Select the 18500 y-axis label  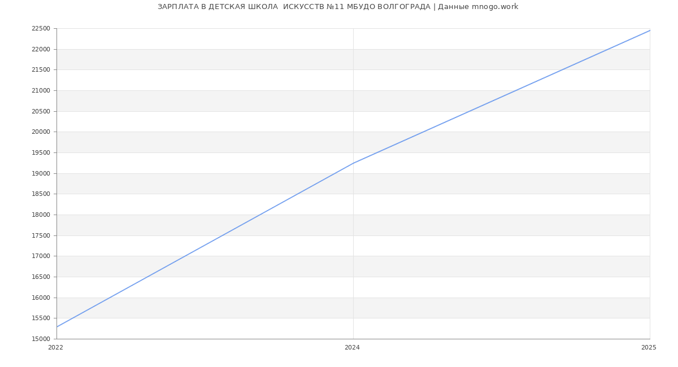[x=41, y=194]
